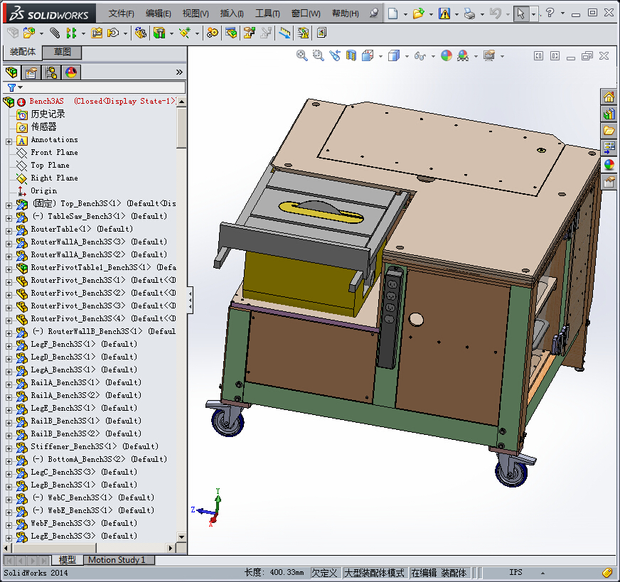Expand the RouterTable<1> tree node
This screenshot has width=620, height=582.
click(9, 230)
